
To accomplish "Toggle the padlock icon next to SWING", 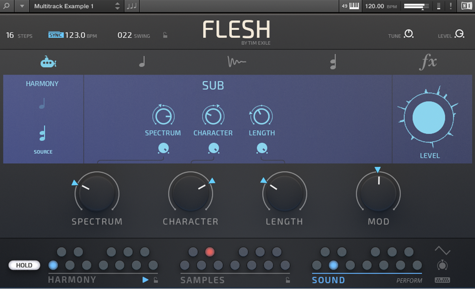I will click(x=165, y=35).
